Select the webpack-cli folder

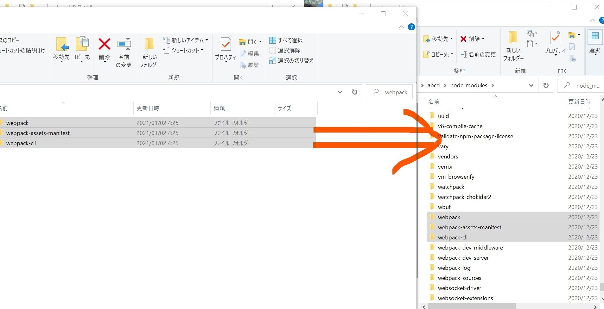pyautogui.click(x=21, y=143)
